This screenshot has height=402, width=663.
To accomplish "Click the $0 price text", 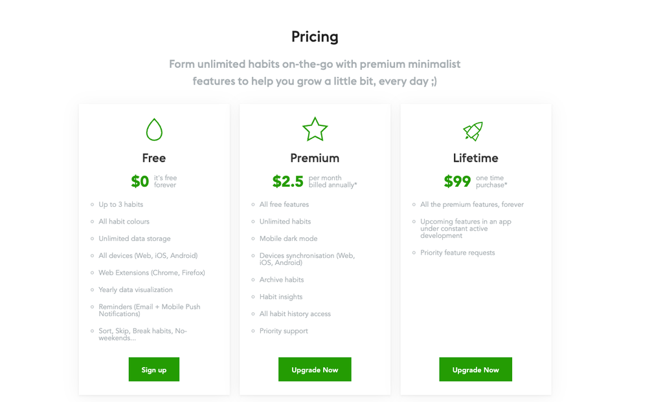I will [140, 182].
